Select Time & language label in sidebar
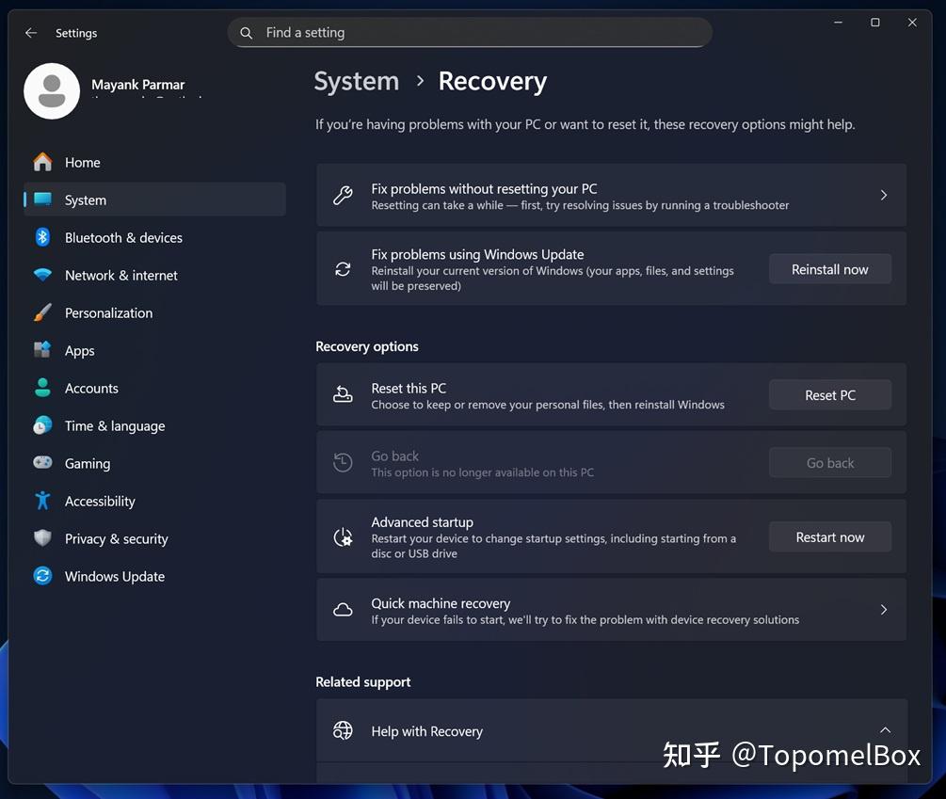This screenshot has width=946, height=799. coord(115,426)
